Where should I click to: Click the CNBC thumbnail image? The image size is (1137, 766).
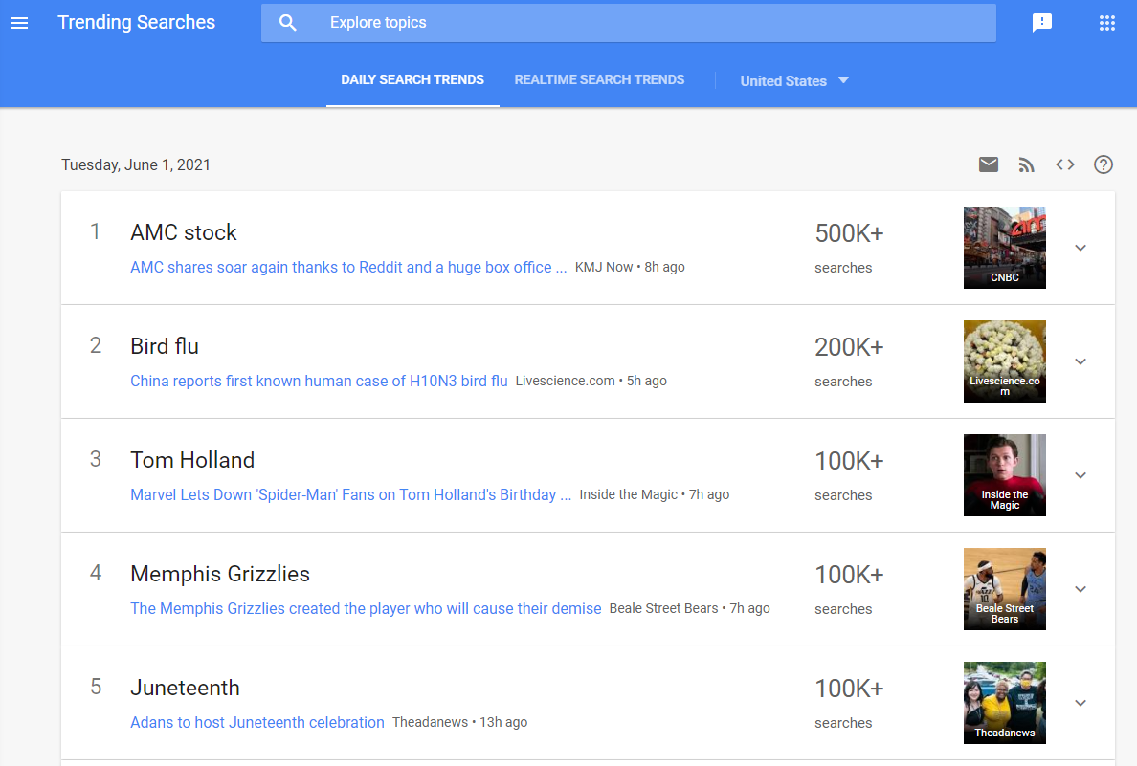[1004, 248]
